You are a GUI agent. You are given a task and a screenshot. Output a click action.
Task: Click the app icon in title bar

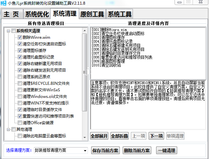[4, 4]
